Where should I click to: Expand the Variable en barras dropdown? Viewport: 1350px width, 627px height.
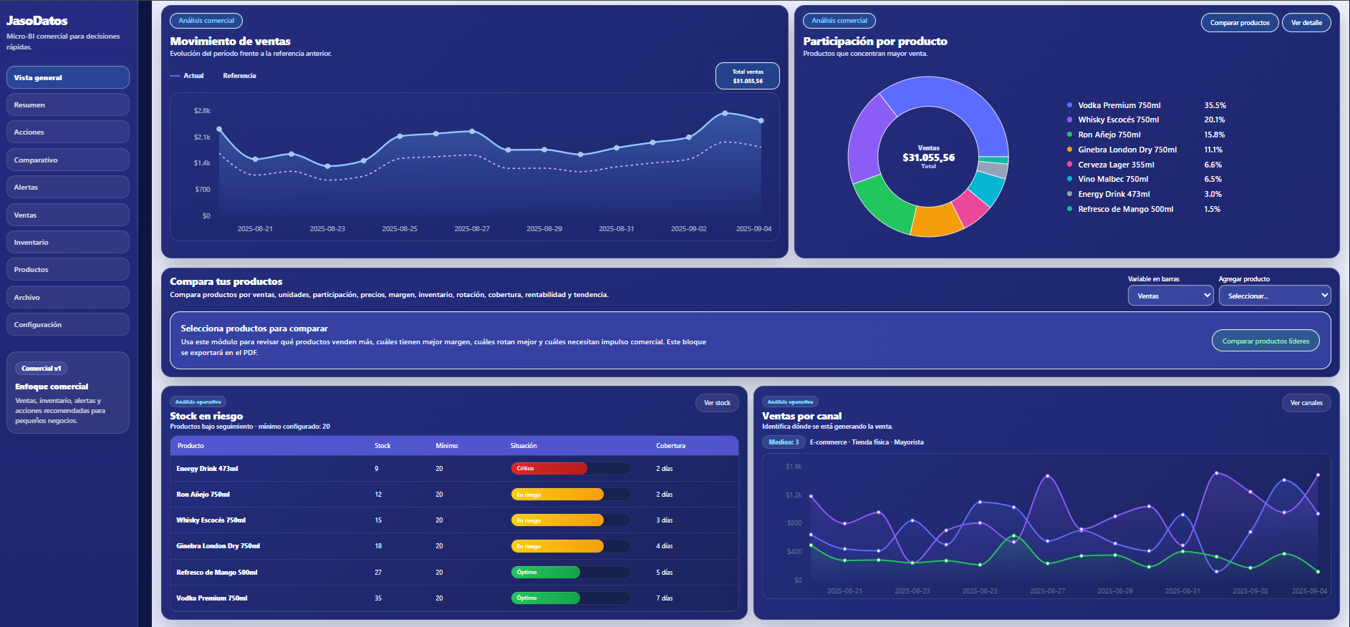pyautogui.click(x=1171, y=296)
